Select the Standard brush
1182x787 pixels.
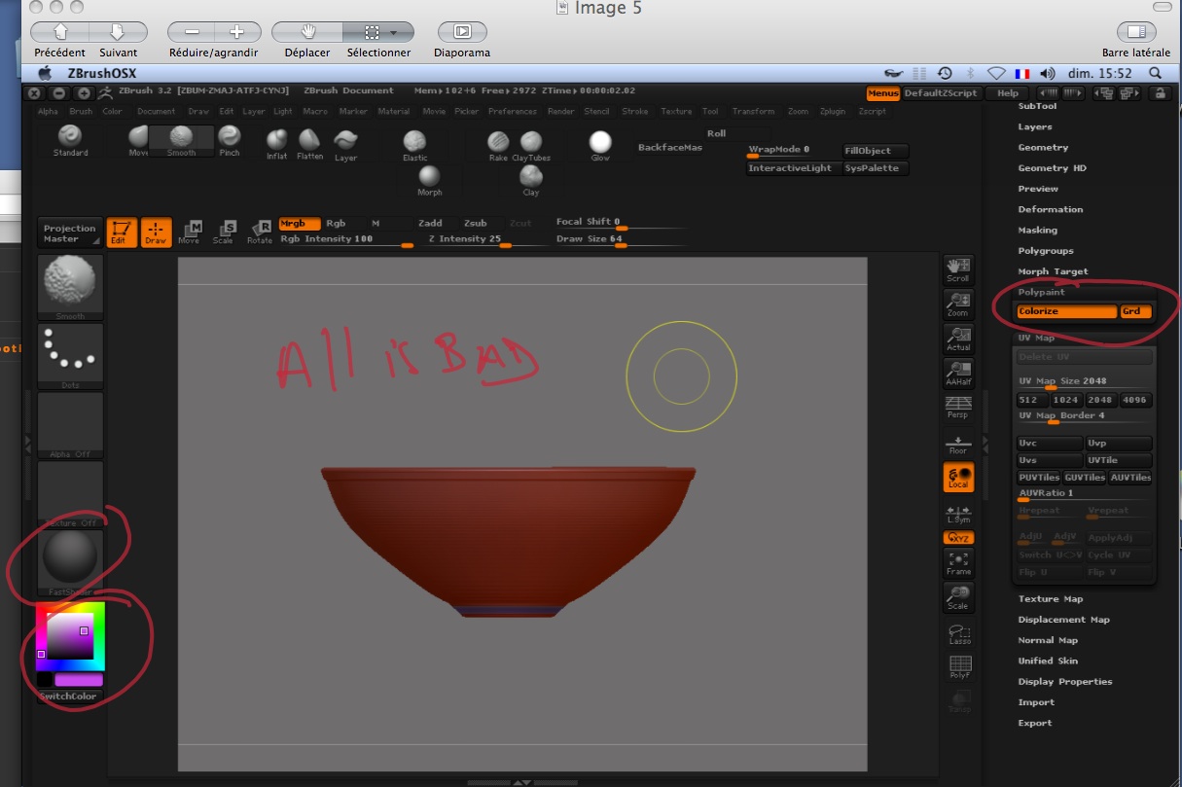(x=70, y=140)
